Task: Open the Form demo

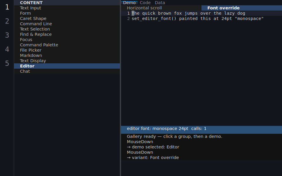Action: pyautogui.click(x=67, y=13)
